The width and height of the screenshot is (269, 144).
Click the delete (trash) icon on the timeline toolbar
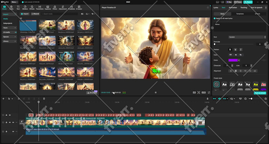[44, 99]
